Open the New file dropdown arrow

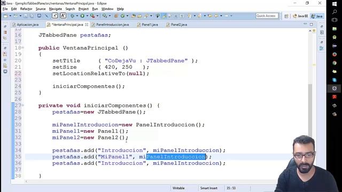(x=10, y=16)
